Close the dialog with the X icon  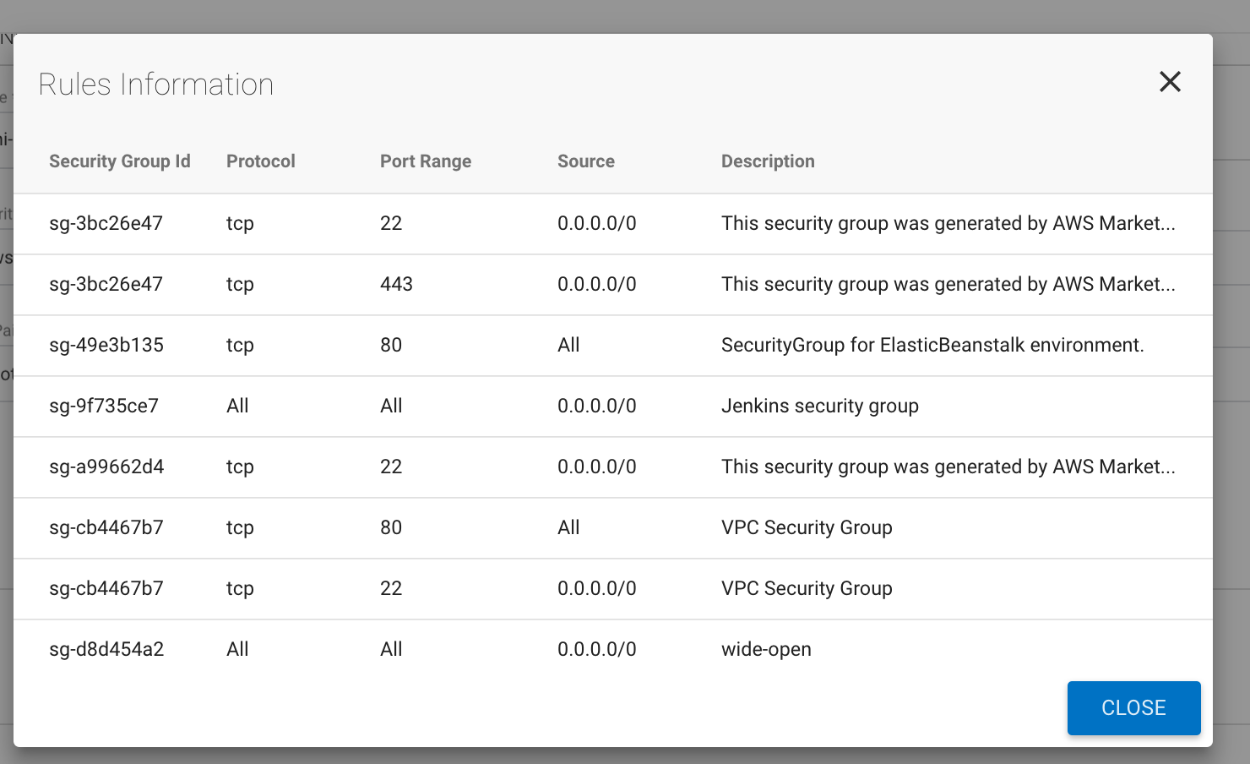pyautogui.click(x=1170, y=82)
